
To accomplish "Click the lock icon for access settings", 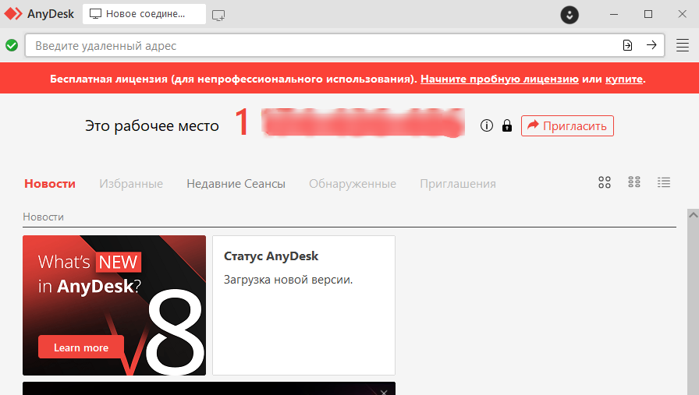I will (507, 125).
